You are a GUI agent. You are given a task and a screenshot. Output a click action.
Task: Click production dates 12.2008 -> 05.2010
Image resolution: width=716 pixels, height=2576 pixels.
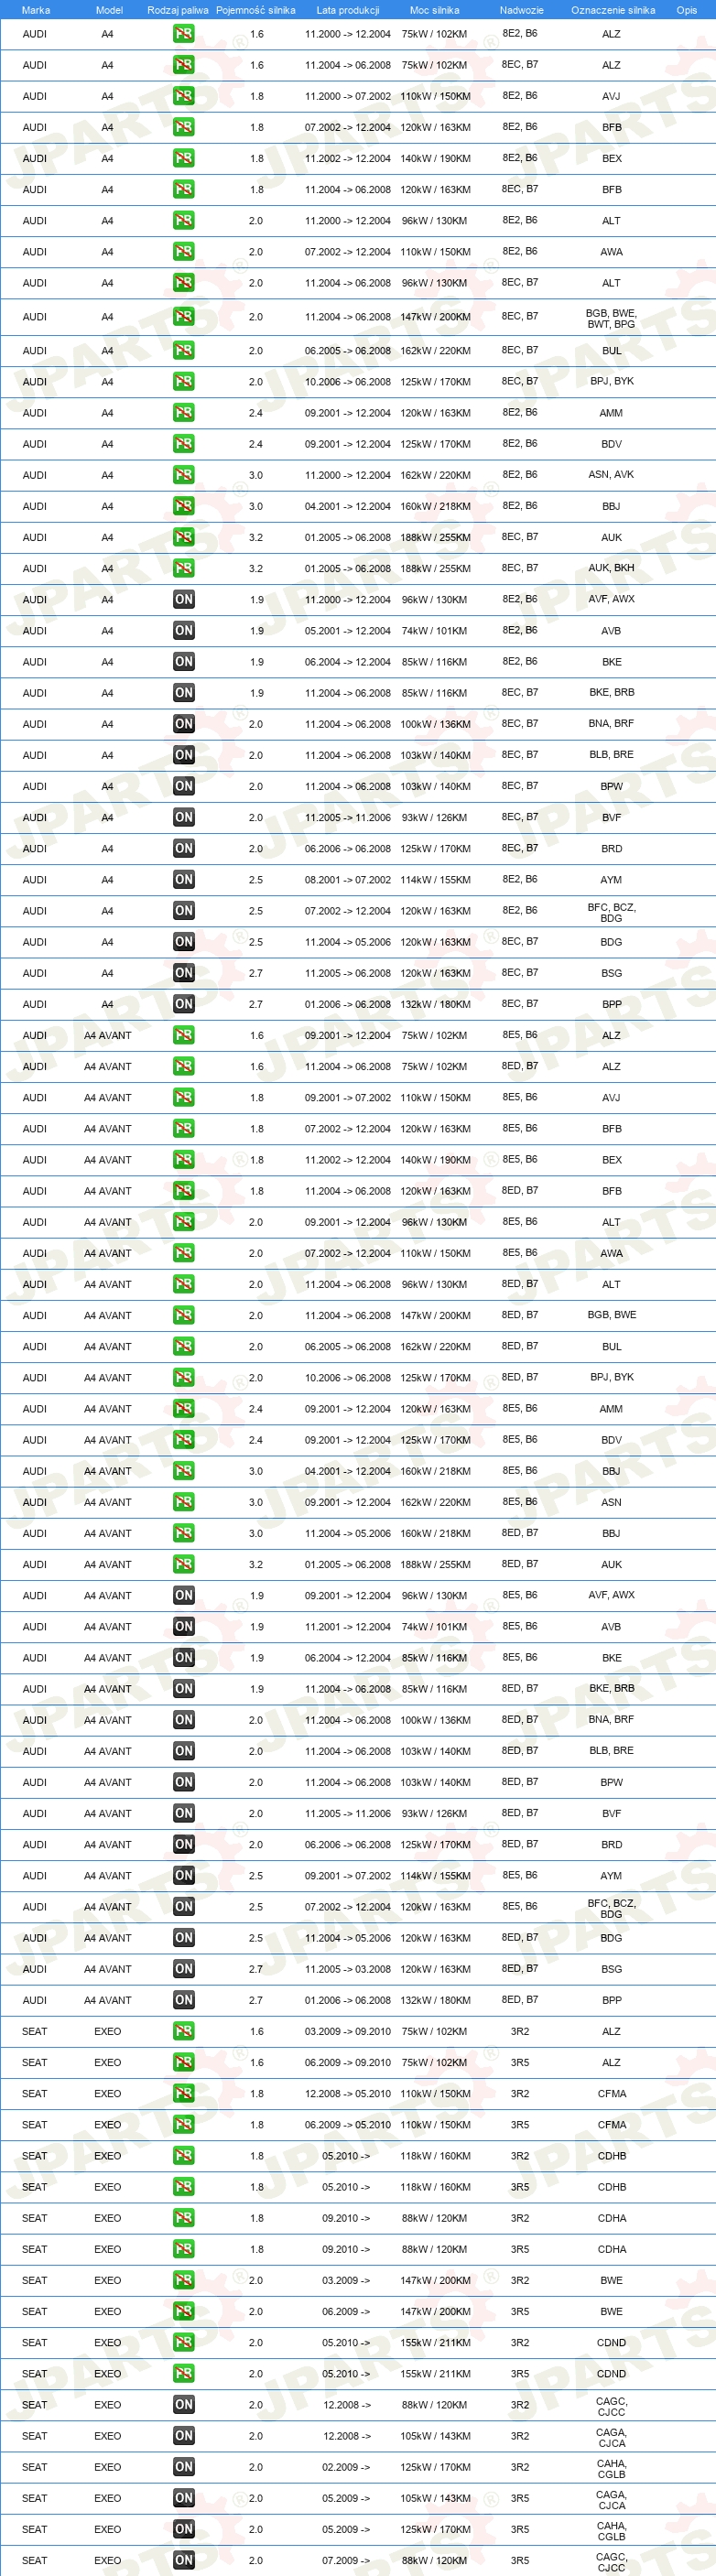tap(348, 2093)
